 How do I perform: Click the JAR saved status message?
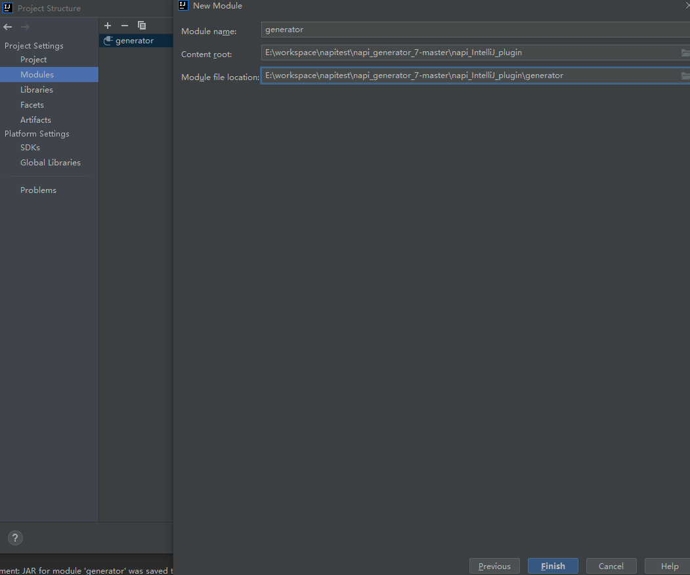pos(87,570)
